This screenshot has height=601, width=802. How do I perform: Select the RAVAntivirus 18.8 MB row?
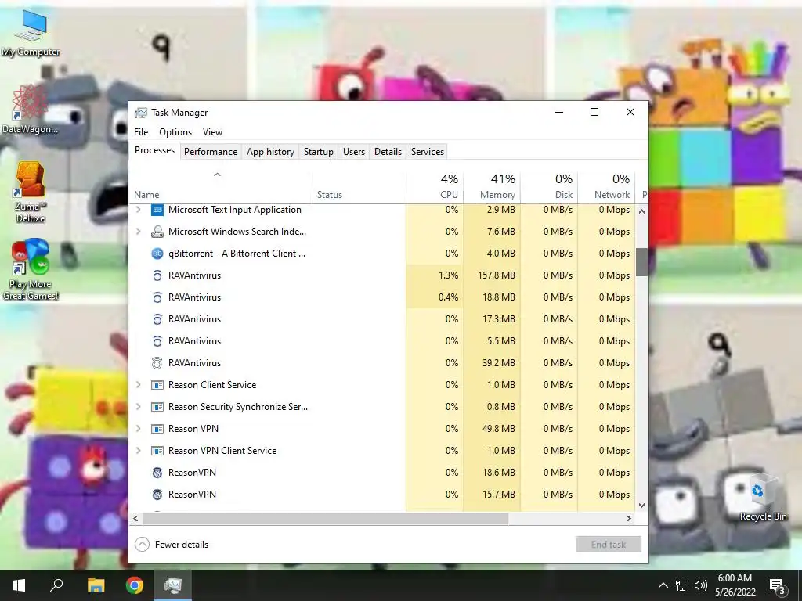(x=382, y=297)
